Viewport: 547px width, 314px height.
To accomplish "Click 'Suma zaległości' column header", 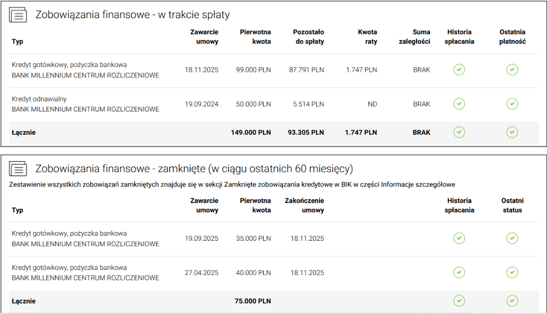I will click(415, 37).
